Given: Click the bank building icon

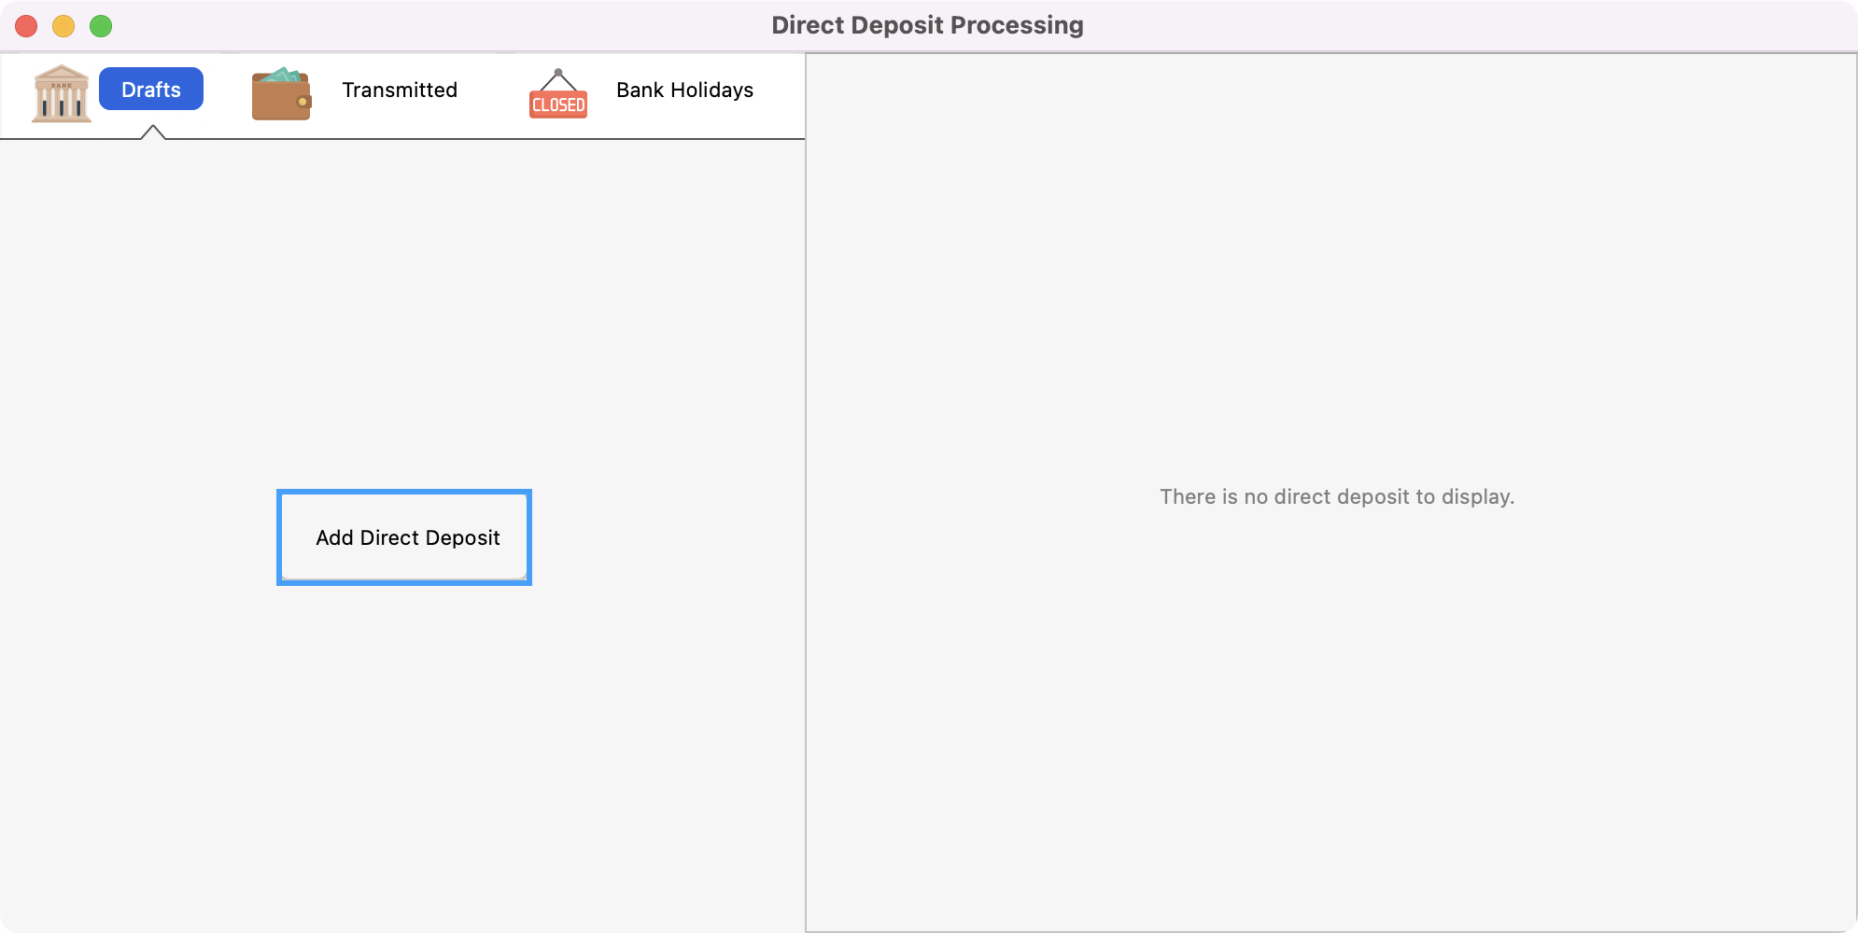Looking at the screenshot, I should pyautogui.click(x=62, y=92).
